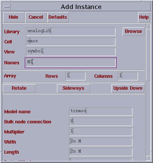Click the Cell field containing nmos
The width and height of the screenshot is (153, 163).
(70, 41)
